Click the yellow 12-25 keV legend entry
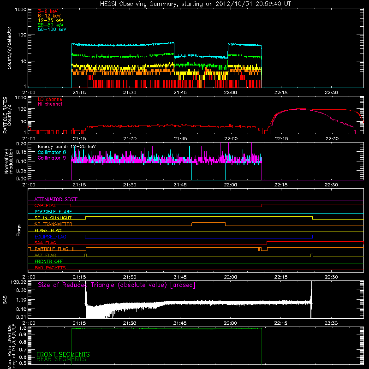 coord(51,20)
